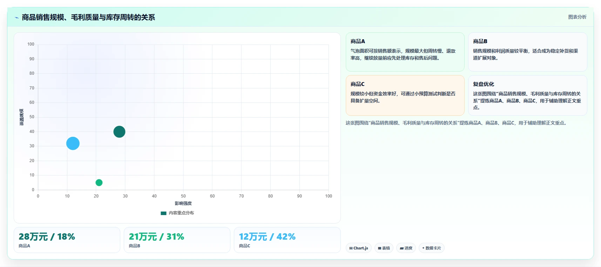Click the chart summary sentence below the cards
Screen dimensions: 601x267
pos(456,123)
